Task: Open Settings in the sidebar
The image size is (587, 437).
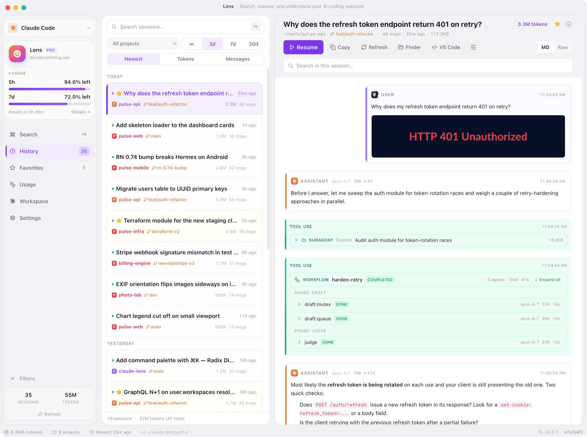Action: (x=50, y=218)
